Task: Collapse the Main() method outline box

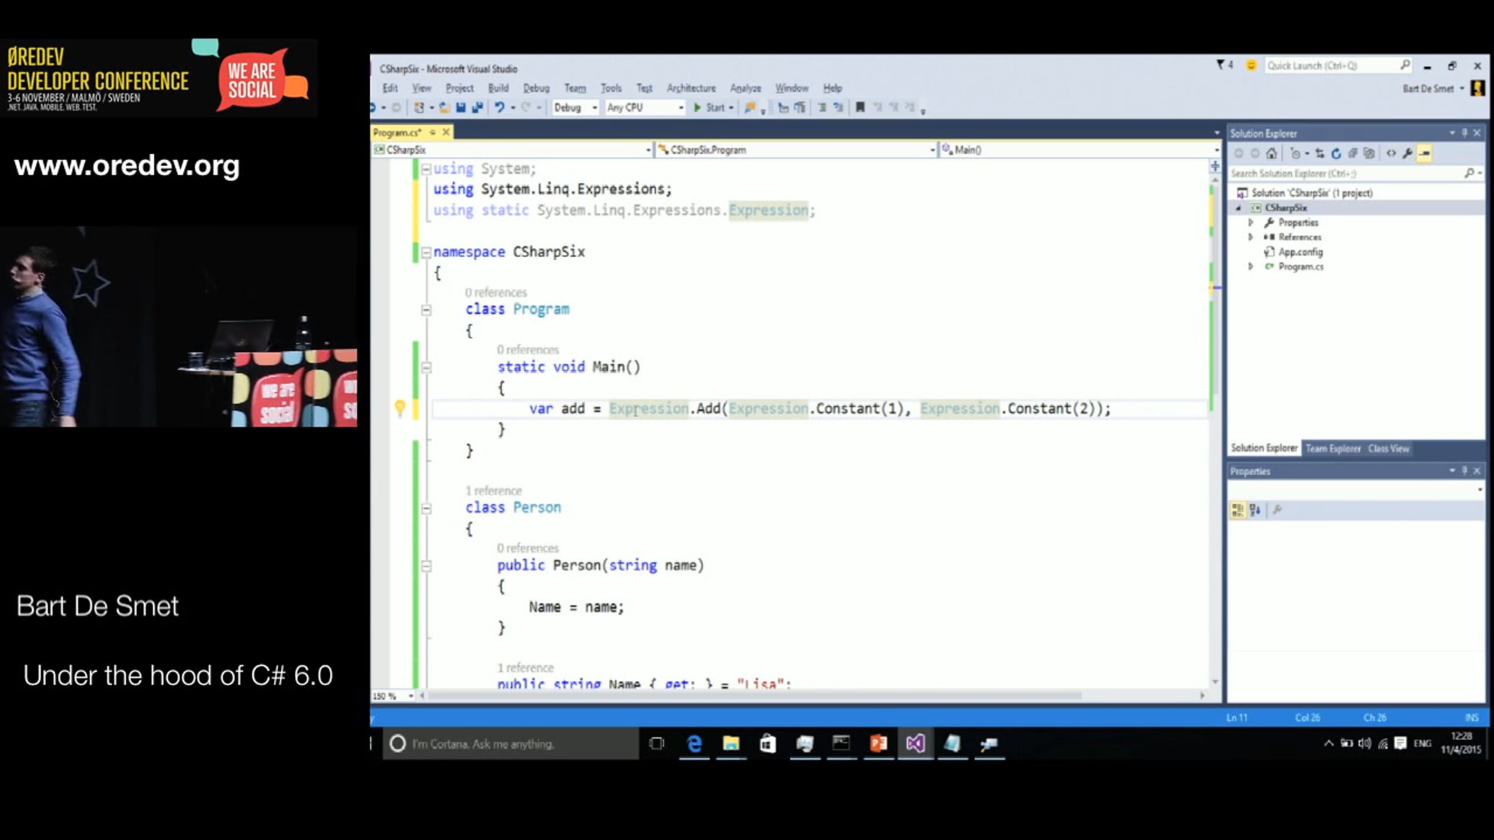Action: click(x=426, y=368)
